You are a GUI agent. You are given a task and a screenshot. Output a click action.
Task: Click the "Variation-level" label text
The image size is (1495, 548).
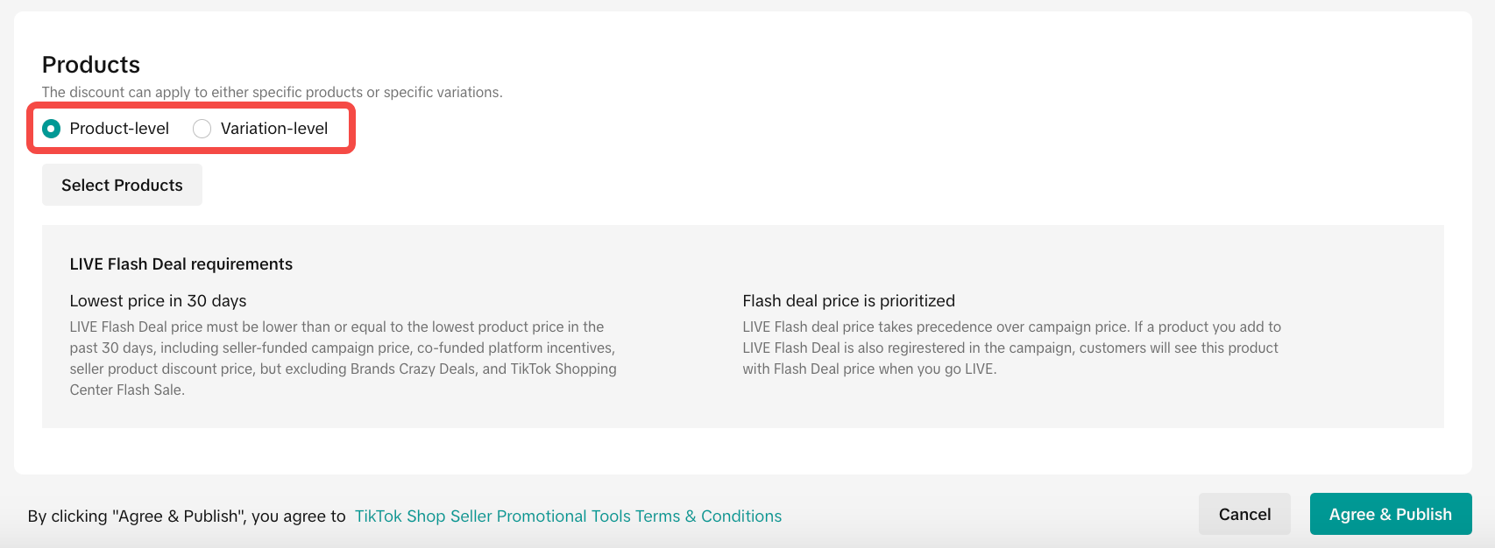(274, 129)
